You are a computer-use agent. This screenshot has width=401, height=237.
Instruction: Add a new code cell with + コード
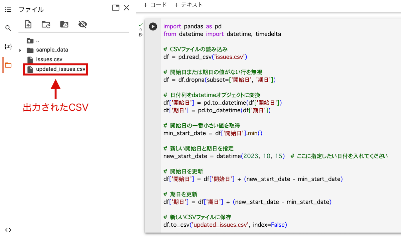(155, 5)
